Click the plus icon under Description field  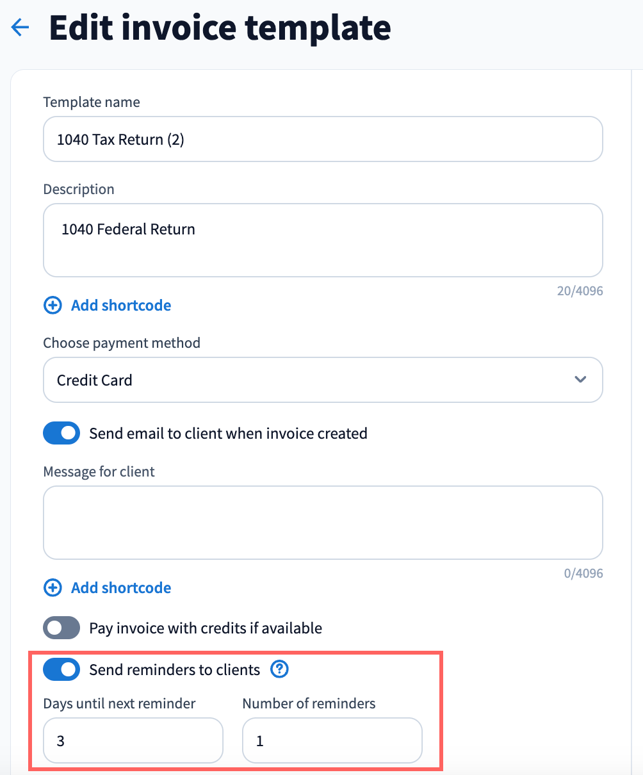pyautogui.click(x=52, y=306)
